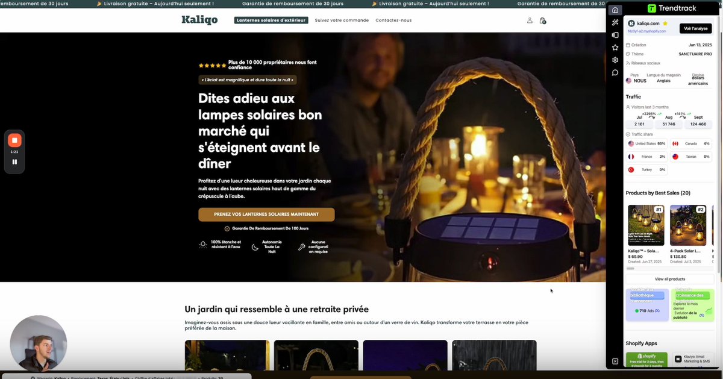Click the Thème value SANCTUAIRE PRO
This screenshot has height=379, width=723.
click(x=695, y=54)
